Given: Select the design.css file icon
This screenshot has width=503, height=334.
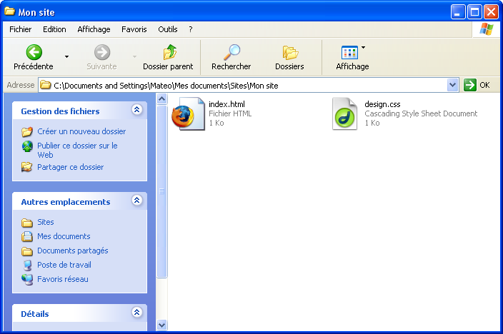Looking at the screenshot, I should pos(344,114).
